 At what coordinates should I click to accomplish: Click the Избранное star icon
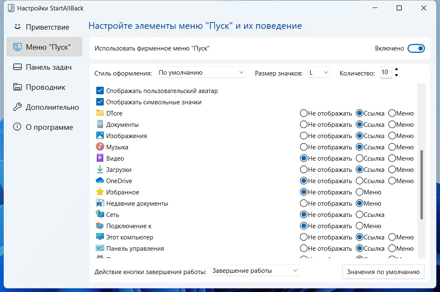100,191
